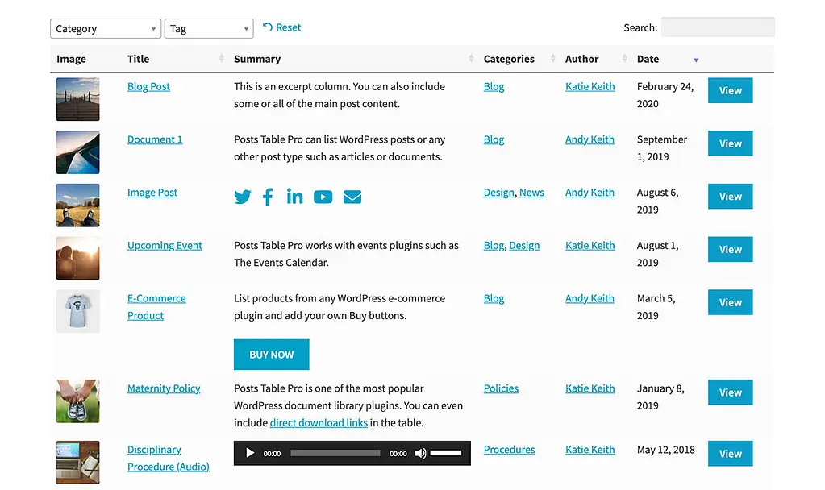Play the Disciplinary Procedure audio
Screen dimensions: 825x490
tap(250, 453)
